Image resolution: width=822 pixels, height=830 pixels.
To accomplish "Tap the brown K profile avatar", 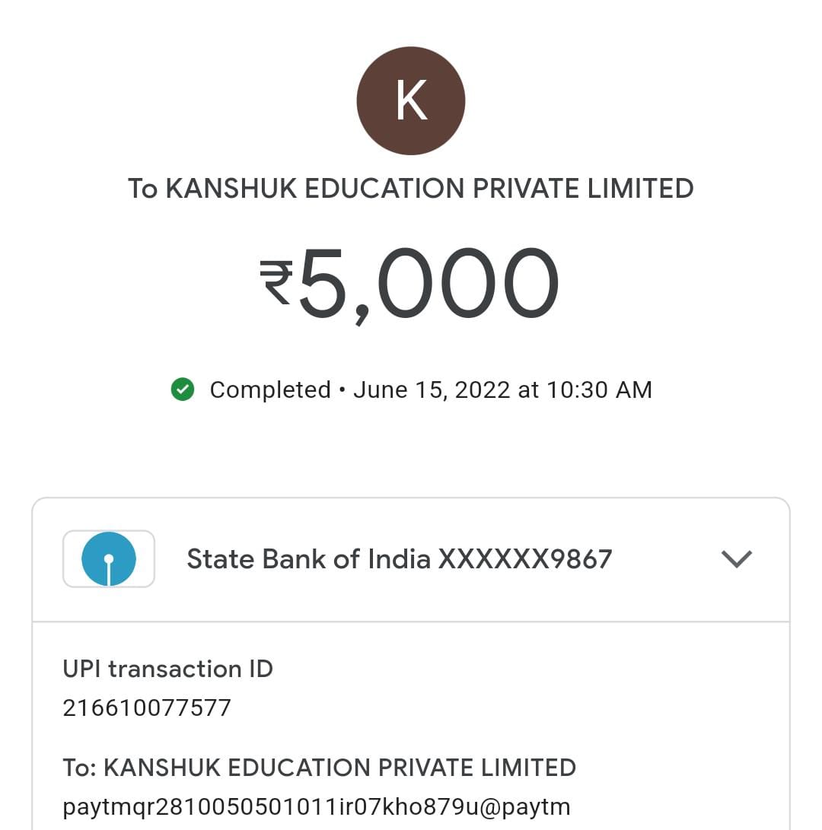I will (x=411, y=100).
